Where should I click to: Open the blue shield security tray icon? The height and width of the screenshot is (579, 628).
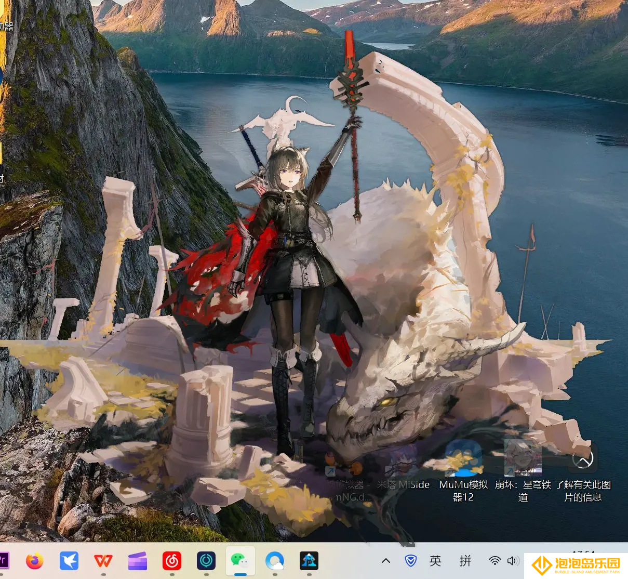(x=411, y=560)
